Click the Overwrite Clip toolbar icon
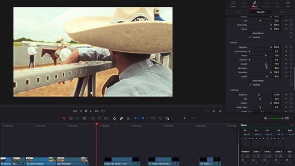Screen dimensions: 295x166 [100, 119]
